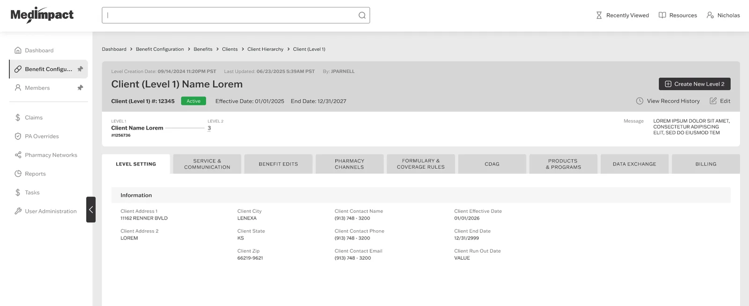749x306 pixels.
Task: Click the Client (Level 1) breadcrumb
Action: pos(309,49)
